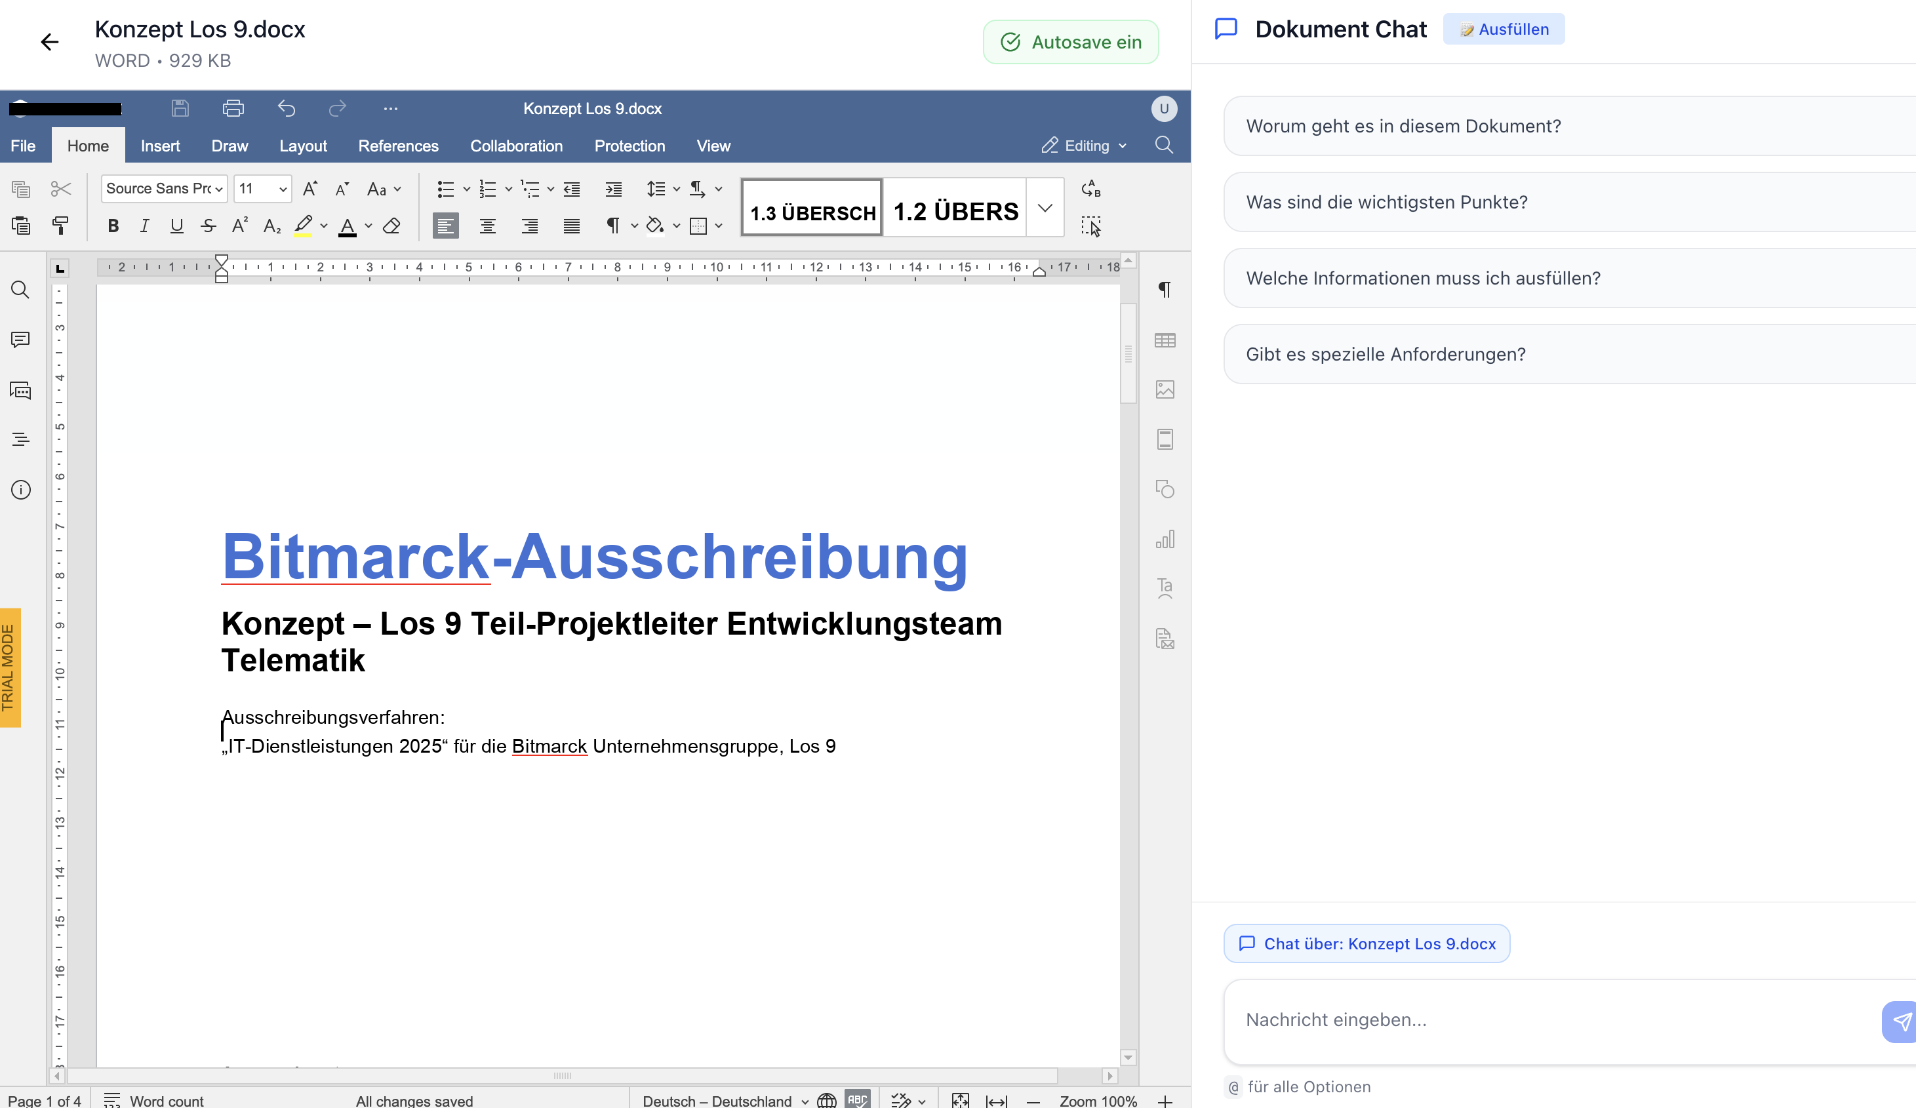Viewport: 1916px width, 1108px height.
Task: Click the undo arrow icon
Action: tap(286, 109)
